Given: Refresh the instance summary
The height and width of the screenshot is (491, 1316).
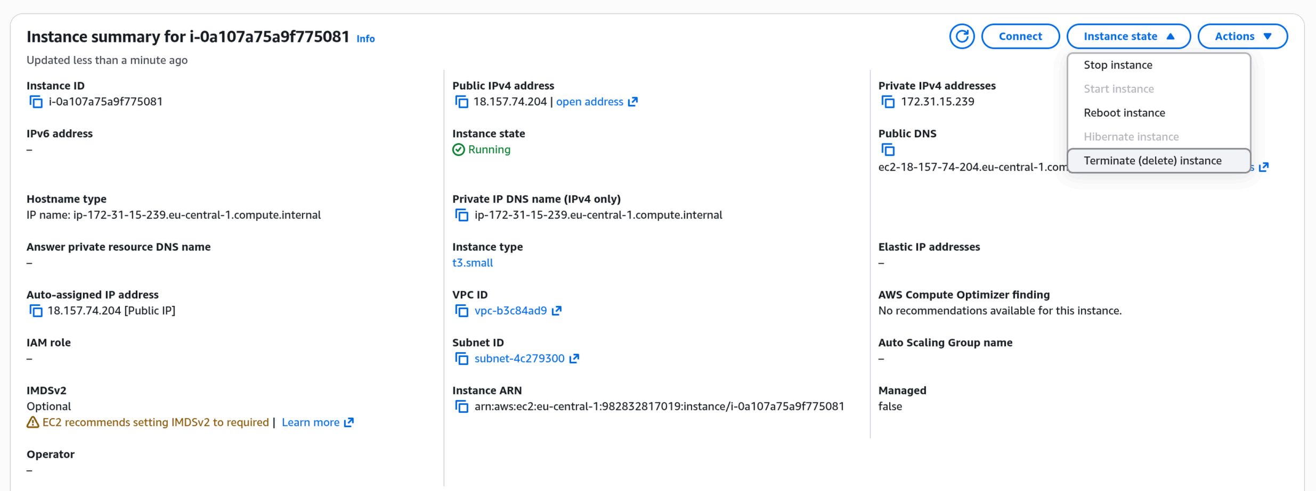Looking at the screenshot, I should click(x=961, y=36).
